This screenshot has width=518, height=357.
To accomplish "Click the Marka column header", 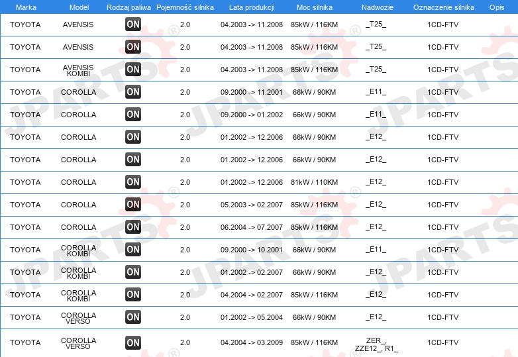I will 26,7.
